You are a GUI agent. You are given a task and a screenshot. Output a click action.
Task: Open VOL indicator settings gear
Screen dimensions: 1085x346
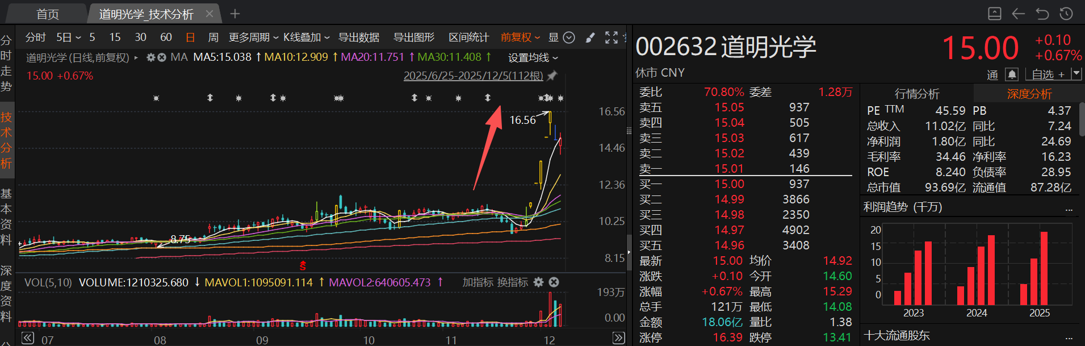click(x=539, y=282)
